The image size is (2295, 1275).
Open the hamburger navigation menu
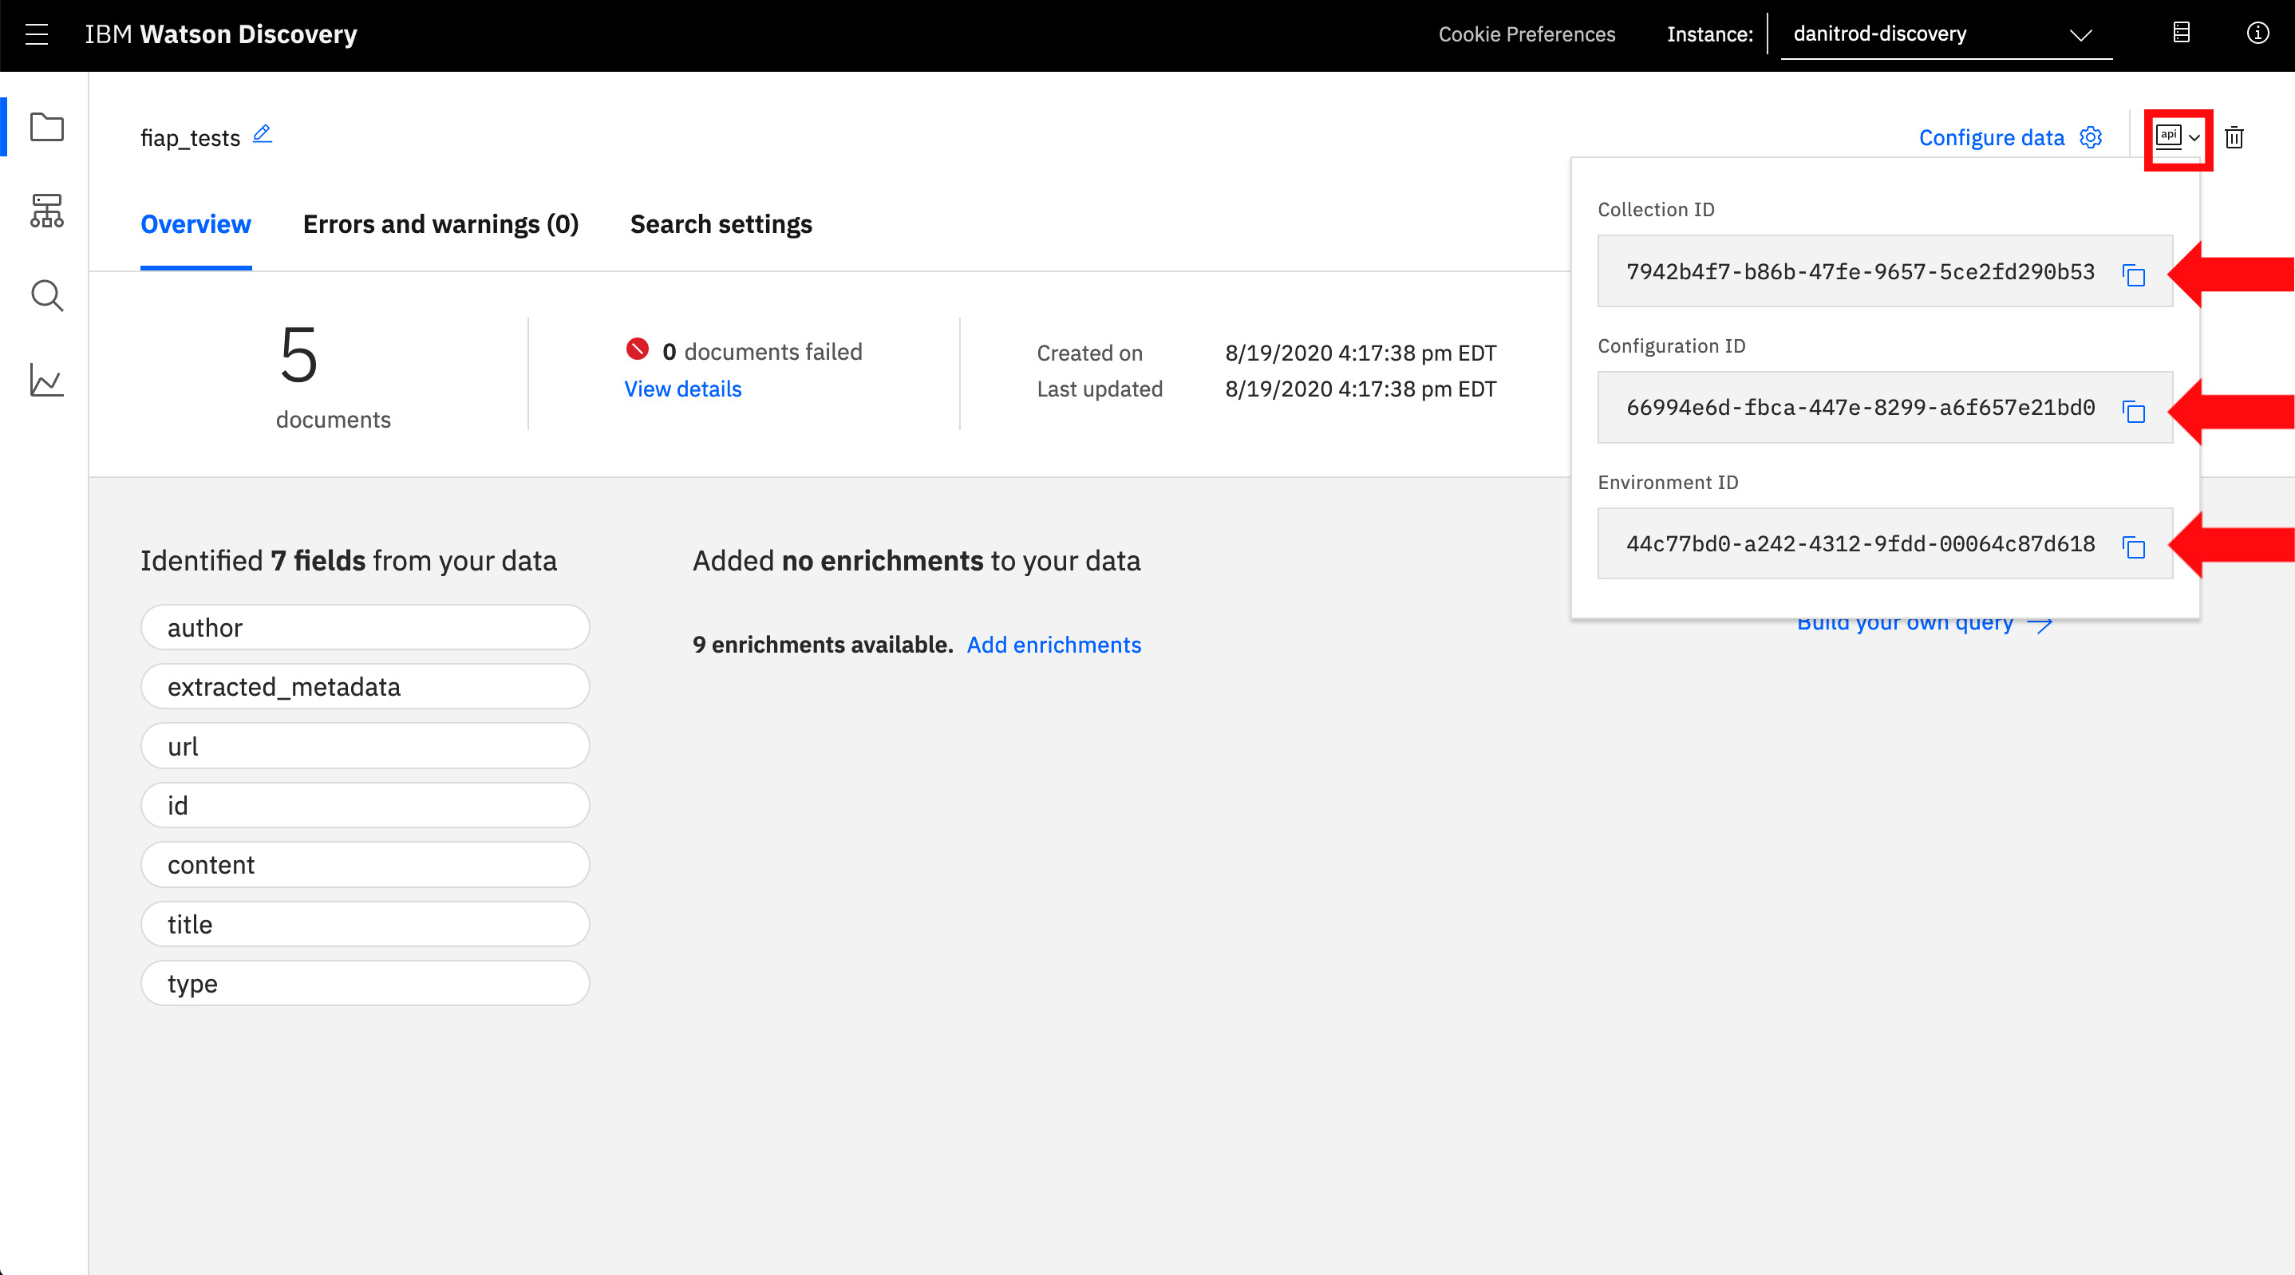(x=37, y=34)
